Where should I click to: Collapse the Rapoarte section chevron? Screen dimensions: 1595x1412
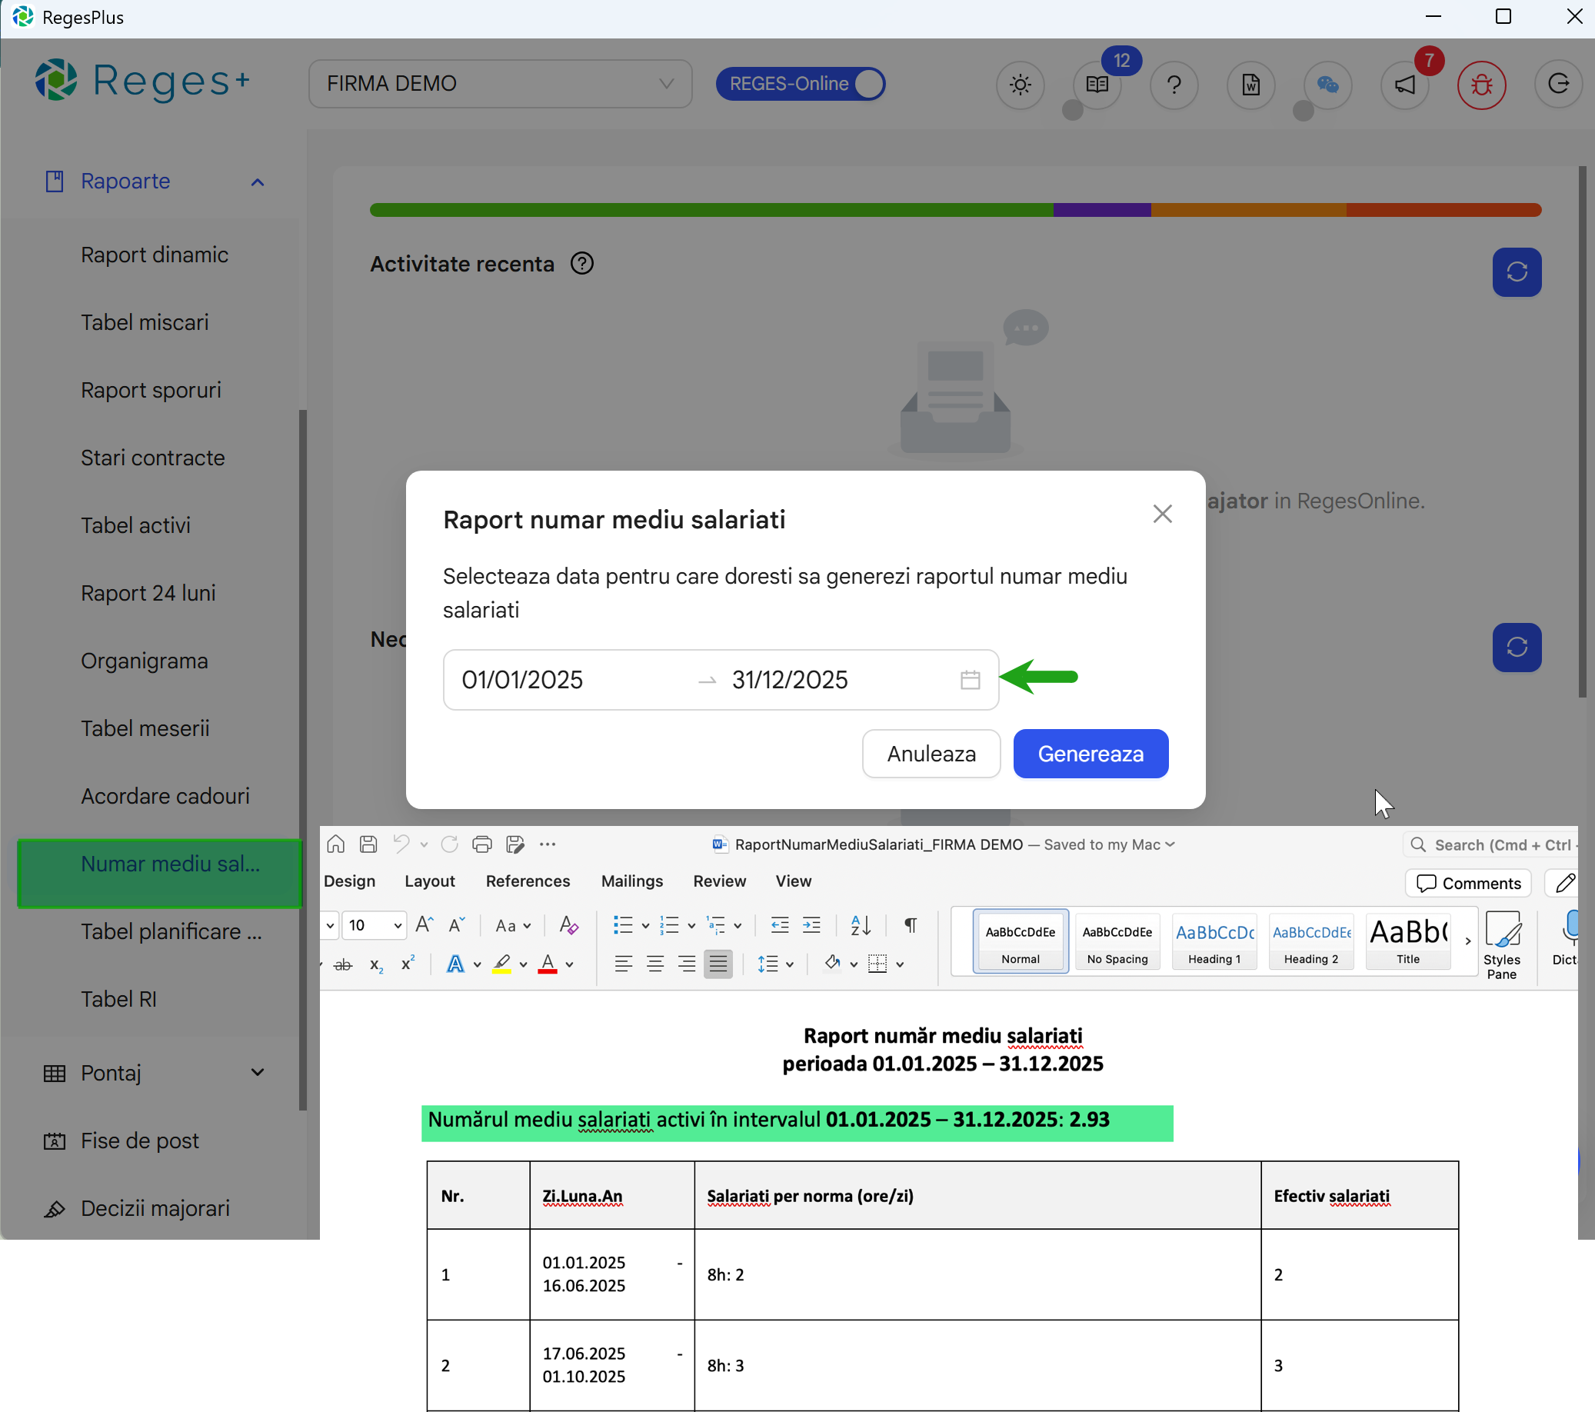click(258, 181)
